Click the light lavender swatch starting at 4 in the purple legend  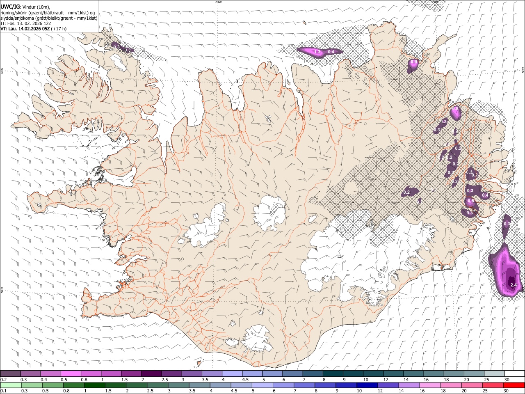pos(232,373)
